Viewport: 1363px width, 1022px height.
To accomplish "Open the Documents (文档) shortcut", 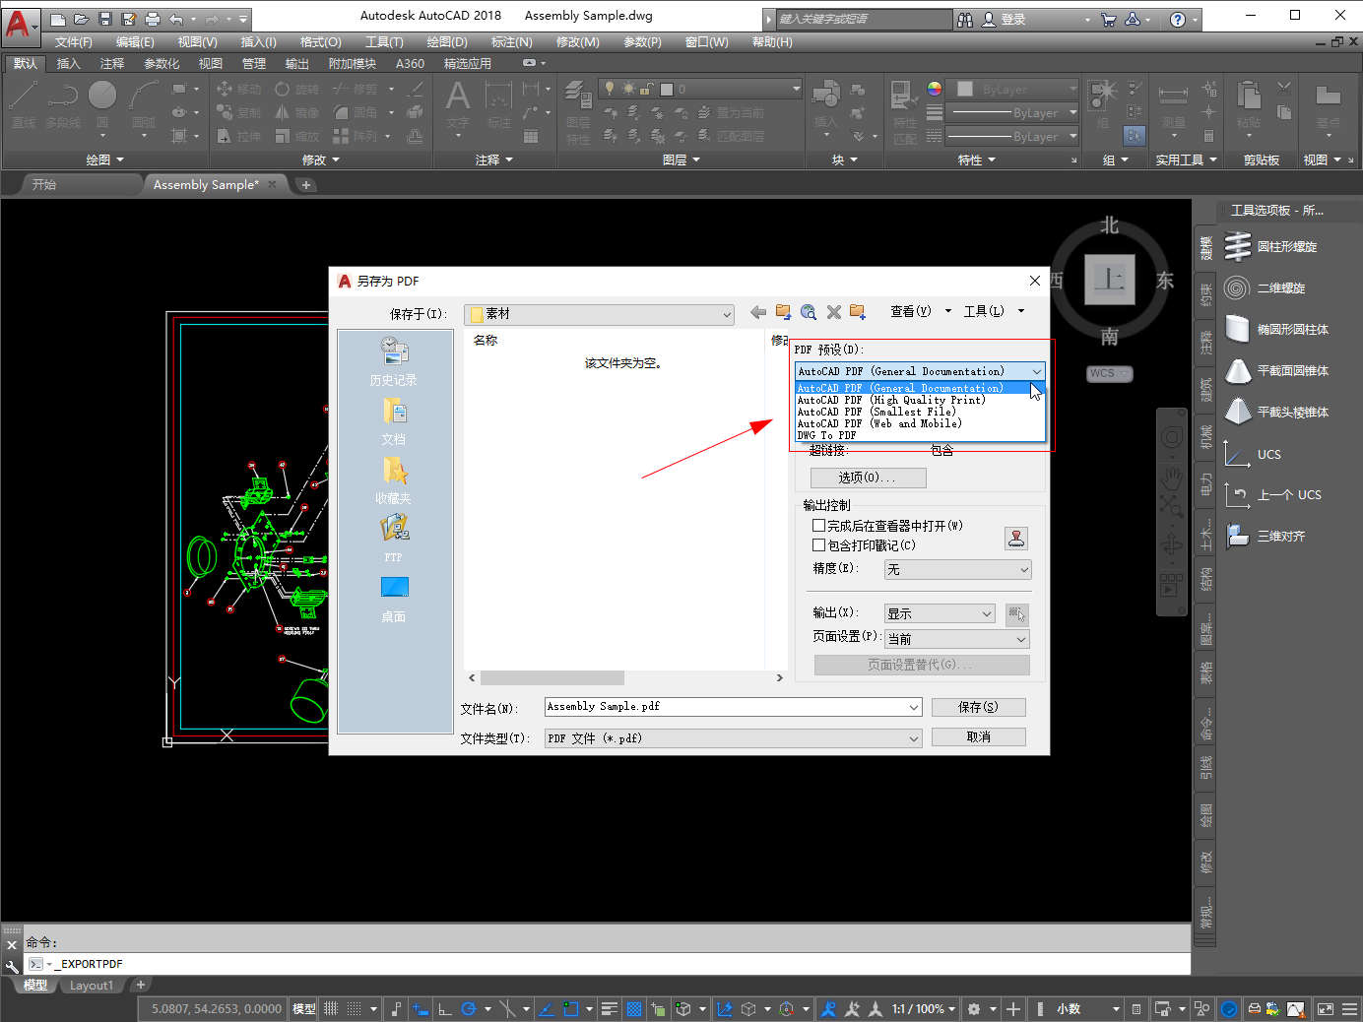I will click(393, 411).
